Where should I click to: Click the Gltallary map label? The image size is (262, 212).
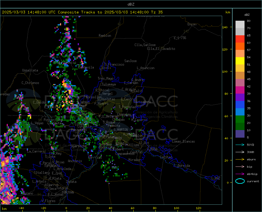point(42,173)
